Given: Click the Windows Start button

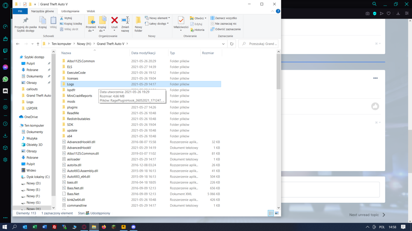Looking at the screenshot, I should click(x=5, y=227).
